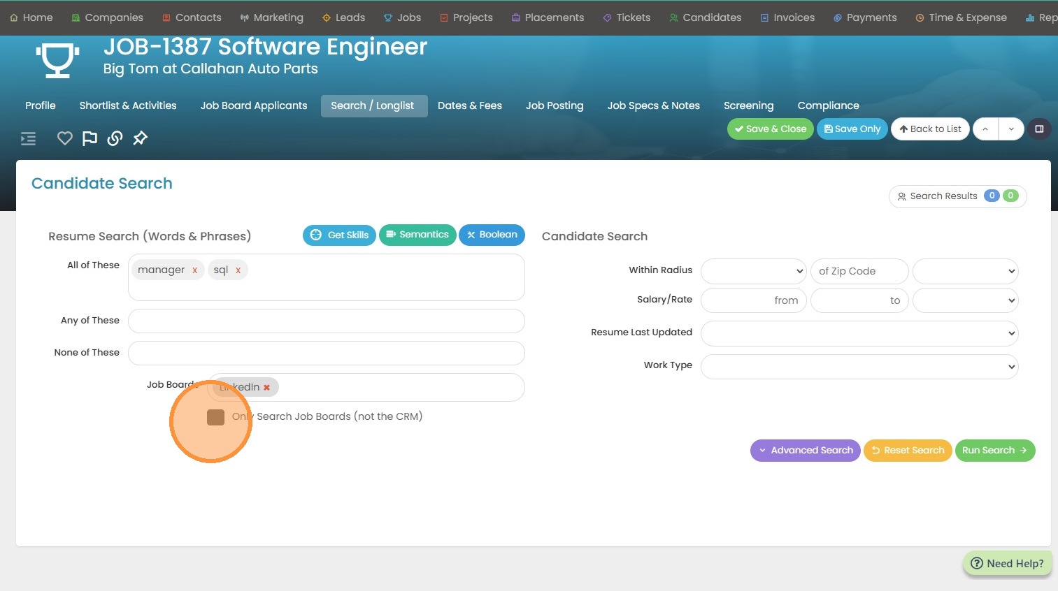Open Payments in top navigation

[864, 17]
